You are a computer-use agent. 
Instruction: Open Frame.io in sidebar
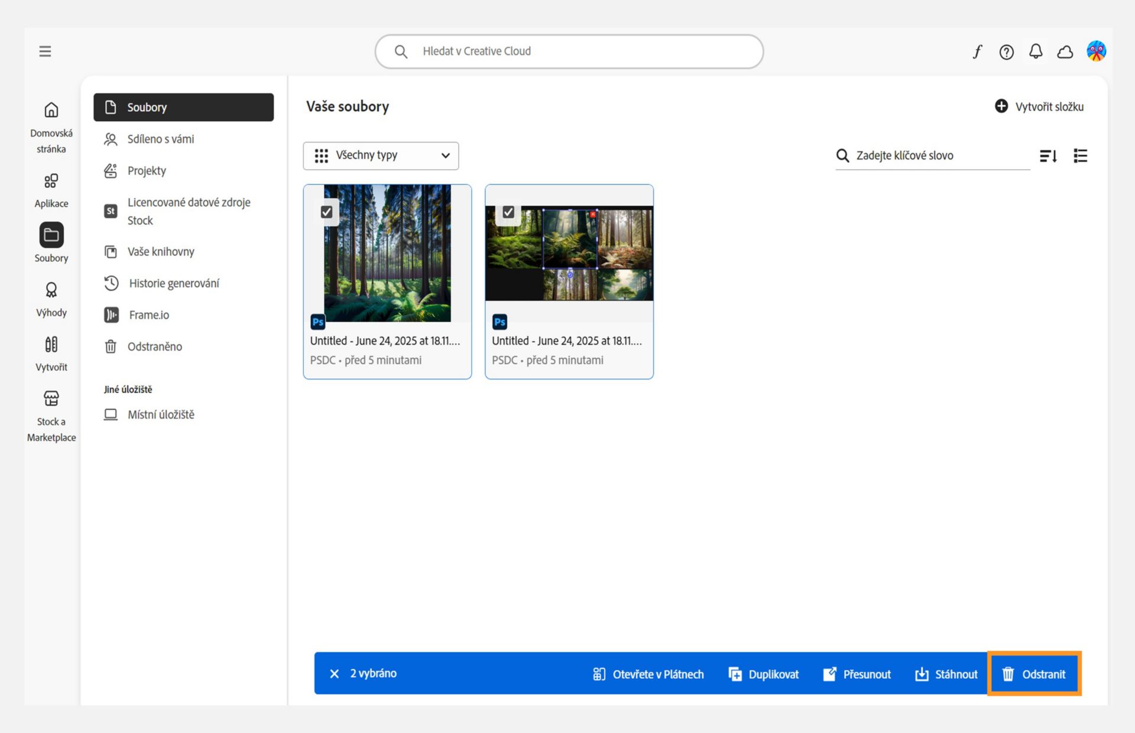[x=183, y=315]
